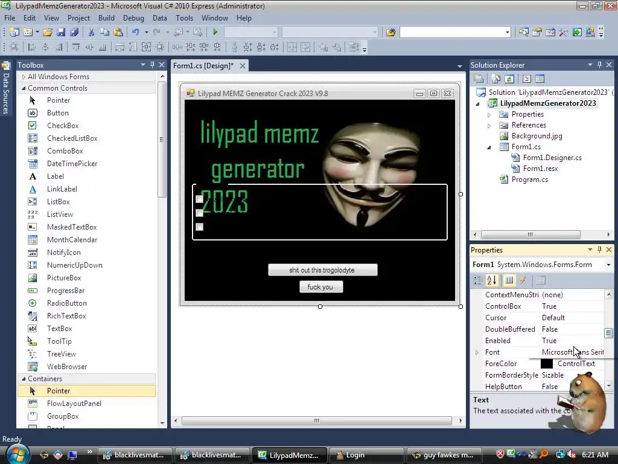Viewport: 618px width, 464px height.
Task: Click Tab Order icon on layout toolbar
Action: tap(353, 47)
